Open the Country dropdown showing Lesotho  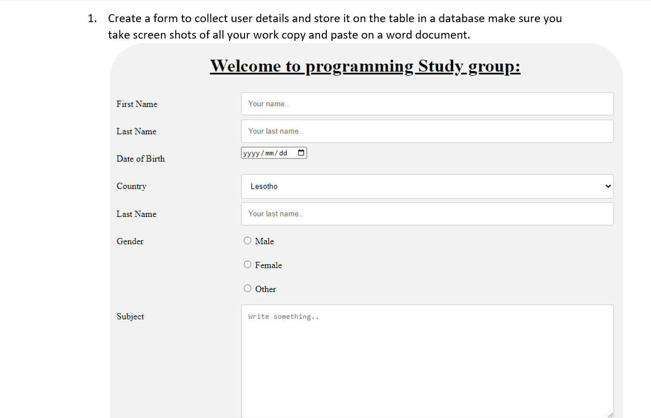coord(427,186)
